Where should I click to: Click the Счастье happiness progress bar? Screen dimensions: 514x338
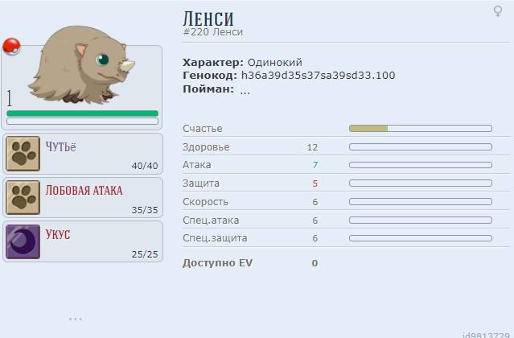coord(421,128)
